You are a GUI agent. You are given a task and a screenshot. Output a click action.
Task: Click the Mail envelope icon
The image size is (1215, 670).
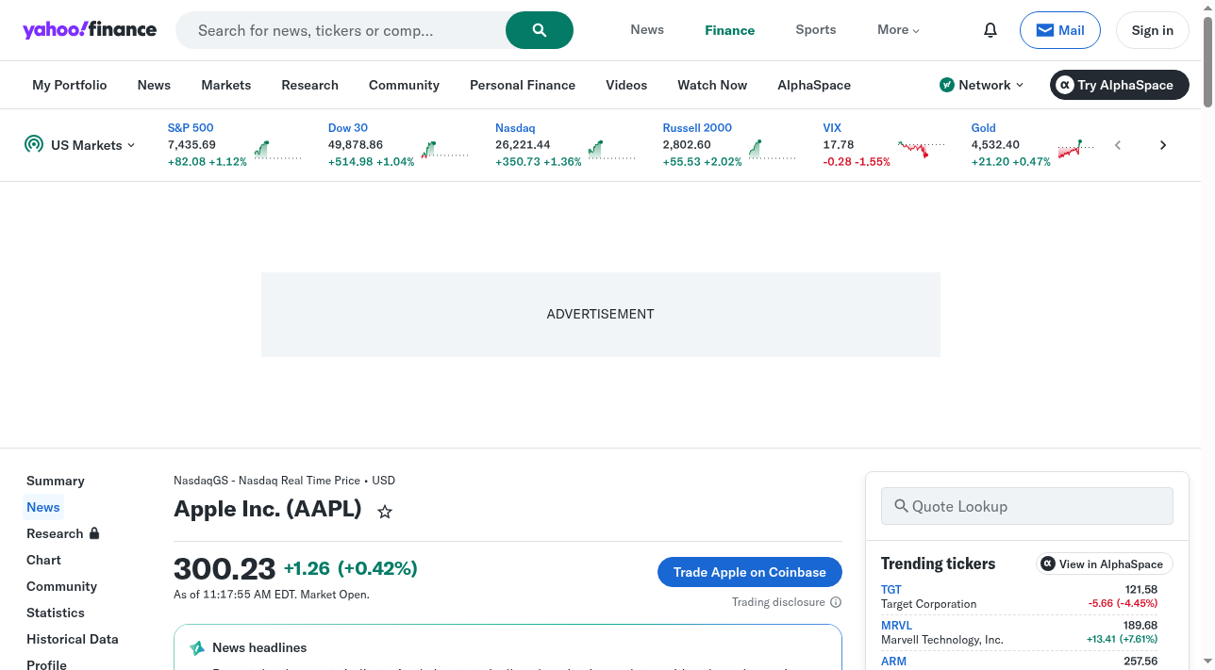tap(1044, 30)
